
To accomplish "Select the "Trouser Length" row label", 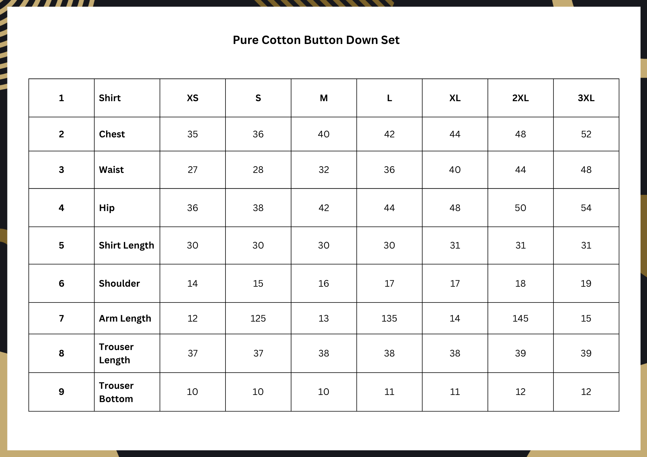I will pos(116,353).
